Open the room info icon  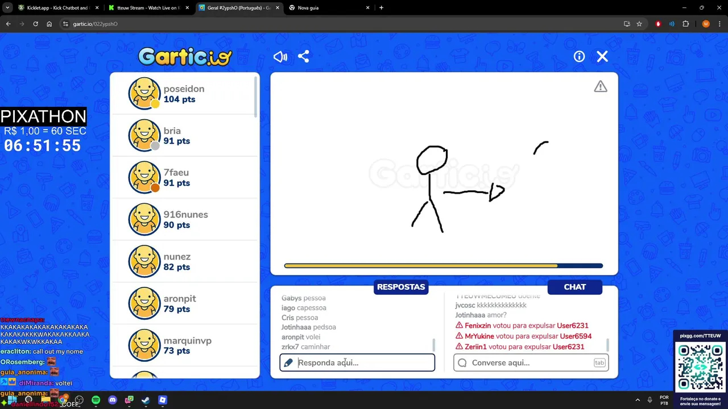(579, 57)
